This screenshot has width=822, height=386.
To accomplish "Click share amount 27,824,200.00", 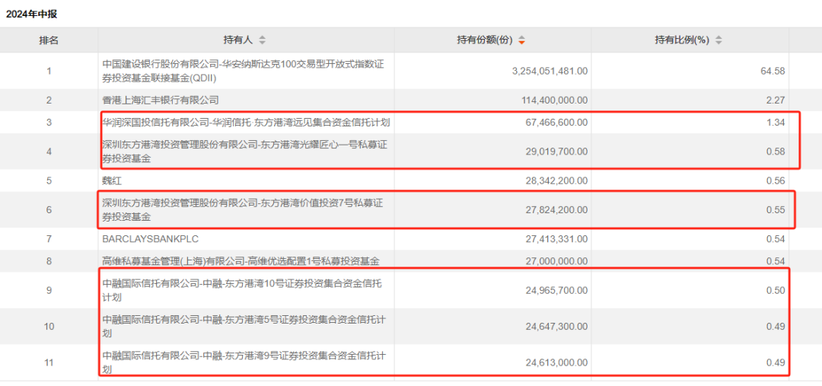I will 558,210.
